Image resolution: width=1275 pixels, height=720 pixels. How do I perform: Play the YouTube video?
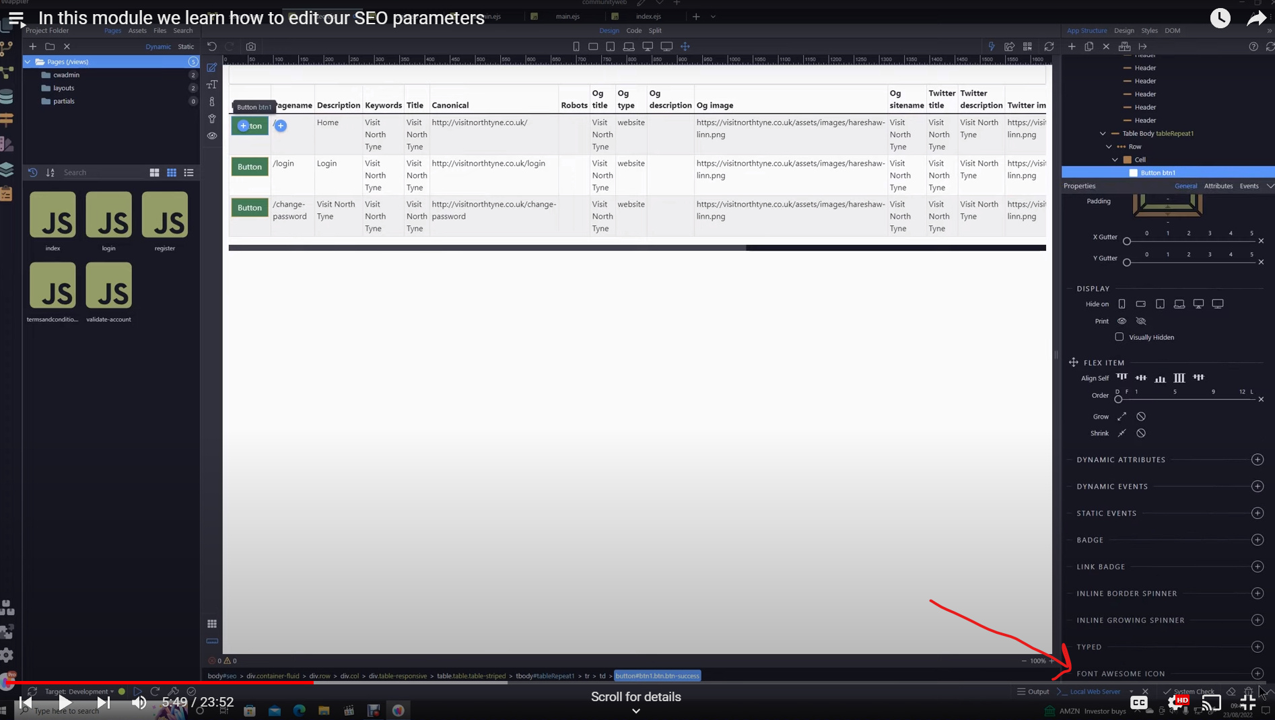point(65,703)
